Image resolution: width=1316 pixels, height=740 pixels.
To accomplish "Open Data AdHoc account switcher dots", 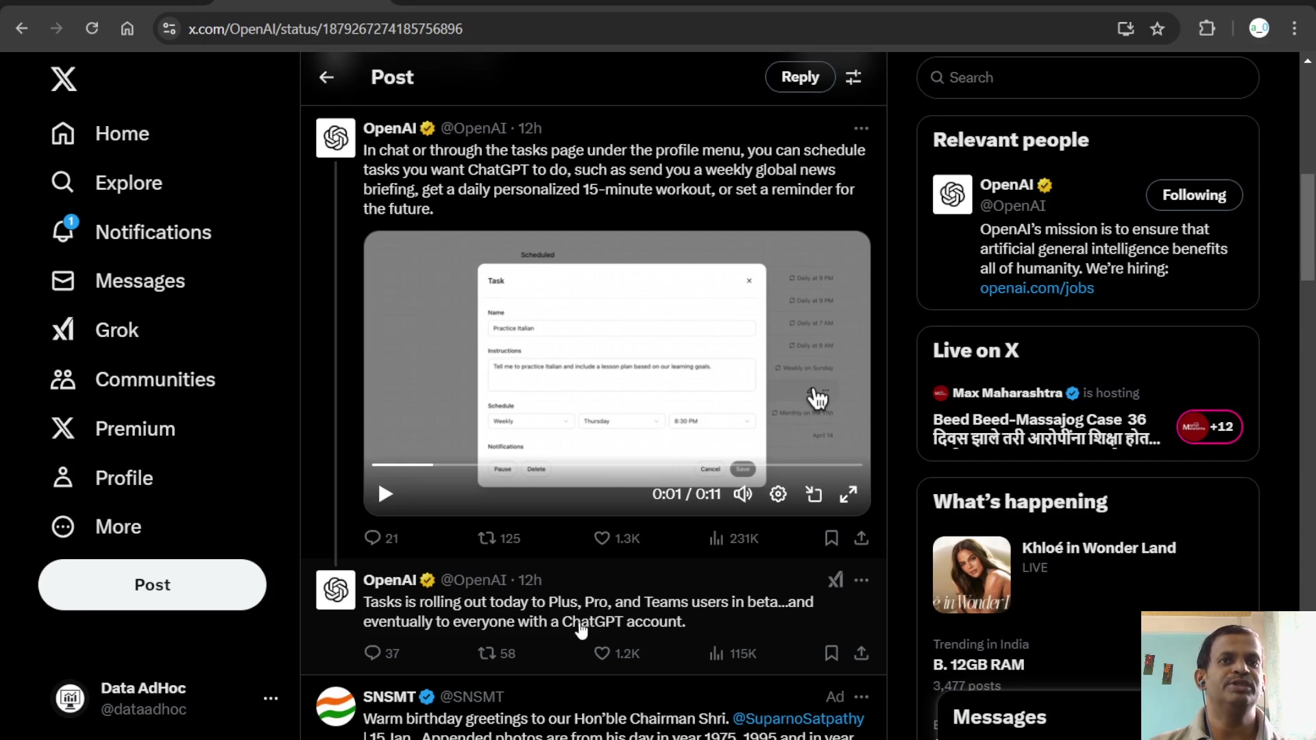I will [x=271, y=698].
